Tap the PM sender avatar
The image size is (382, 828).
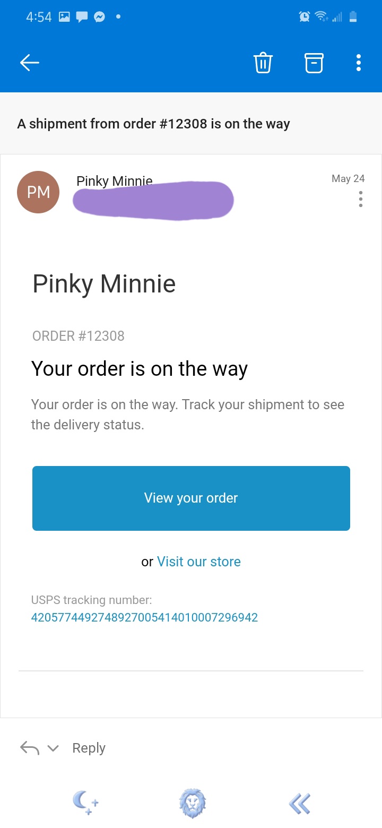pos(38,192)
